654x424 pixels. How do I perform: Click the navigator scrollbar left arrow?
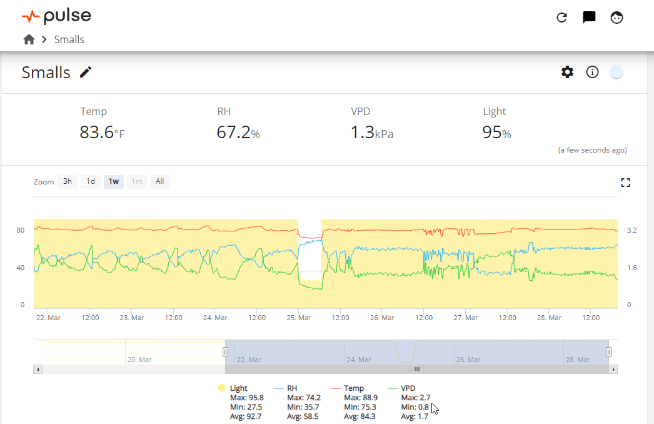tap(38, 370)
